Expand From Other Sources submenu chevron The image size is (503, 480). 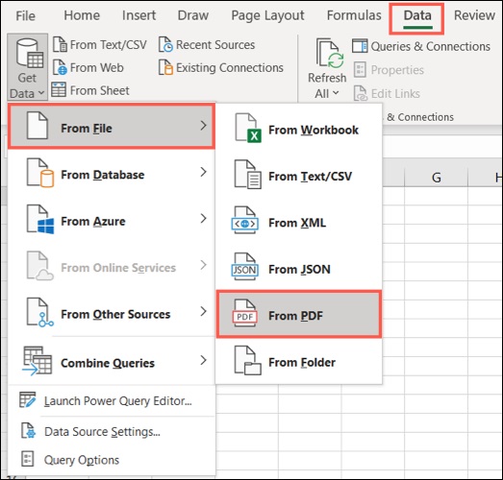[203, 311]
